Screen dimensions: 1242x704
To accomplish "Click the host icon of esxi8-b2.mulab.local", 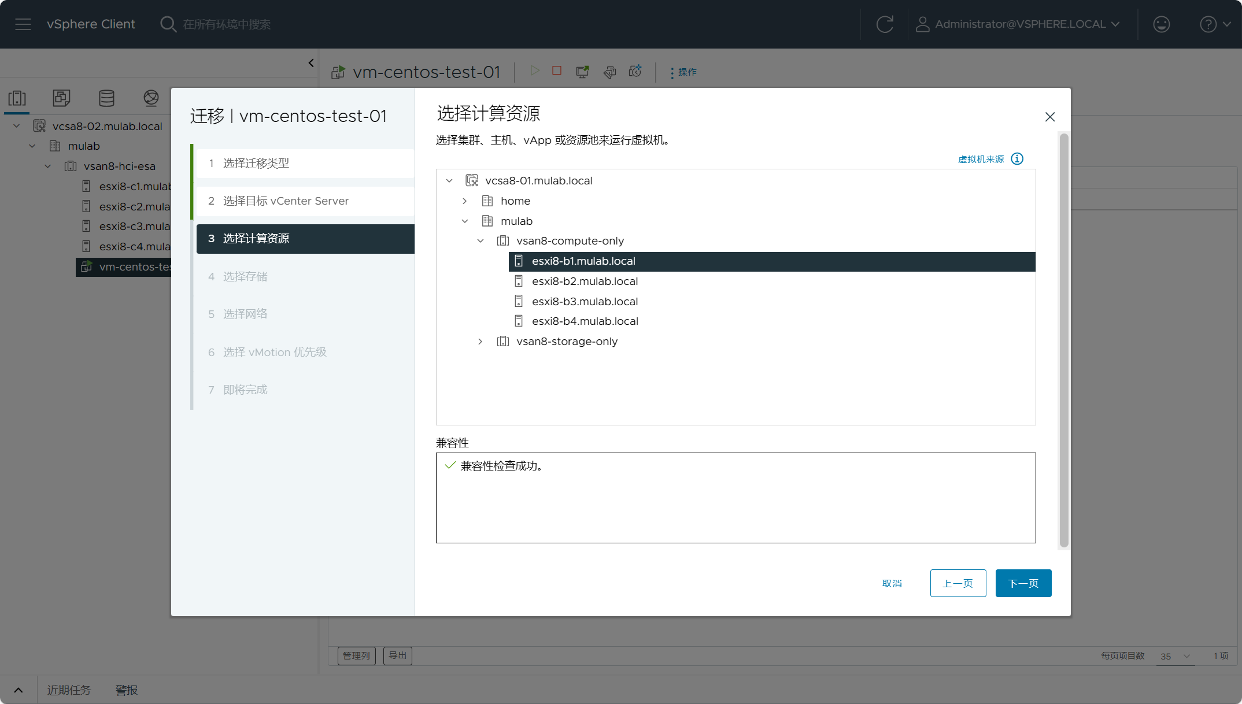I will [x=519, y=281].
